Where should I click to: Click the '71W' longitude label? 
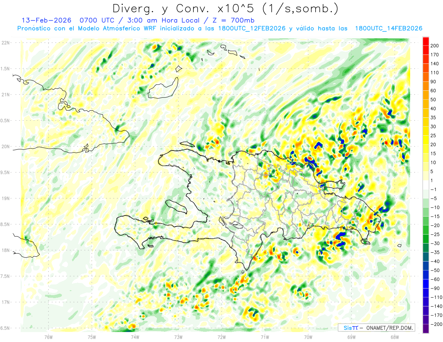265,337
